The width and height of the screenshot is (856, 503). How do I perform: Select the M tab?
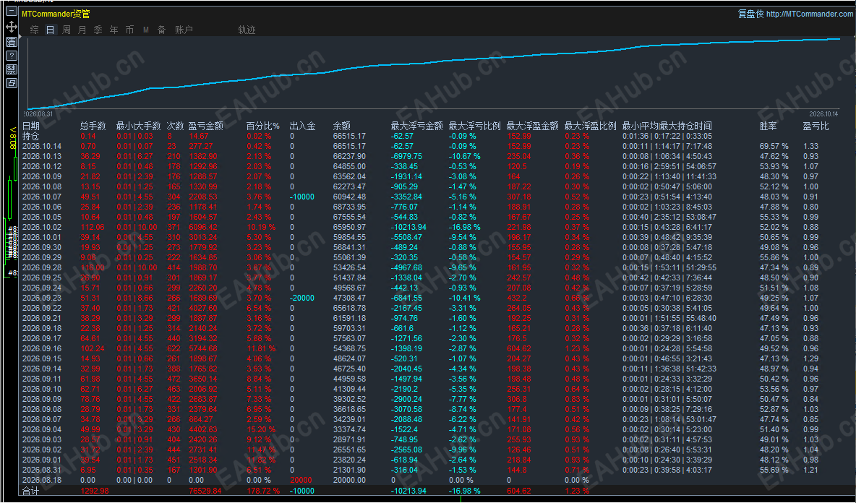[x=146, y=30]
